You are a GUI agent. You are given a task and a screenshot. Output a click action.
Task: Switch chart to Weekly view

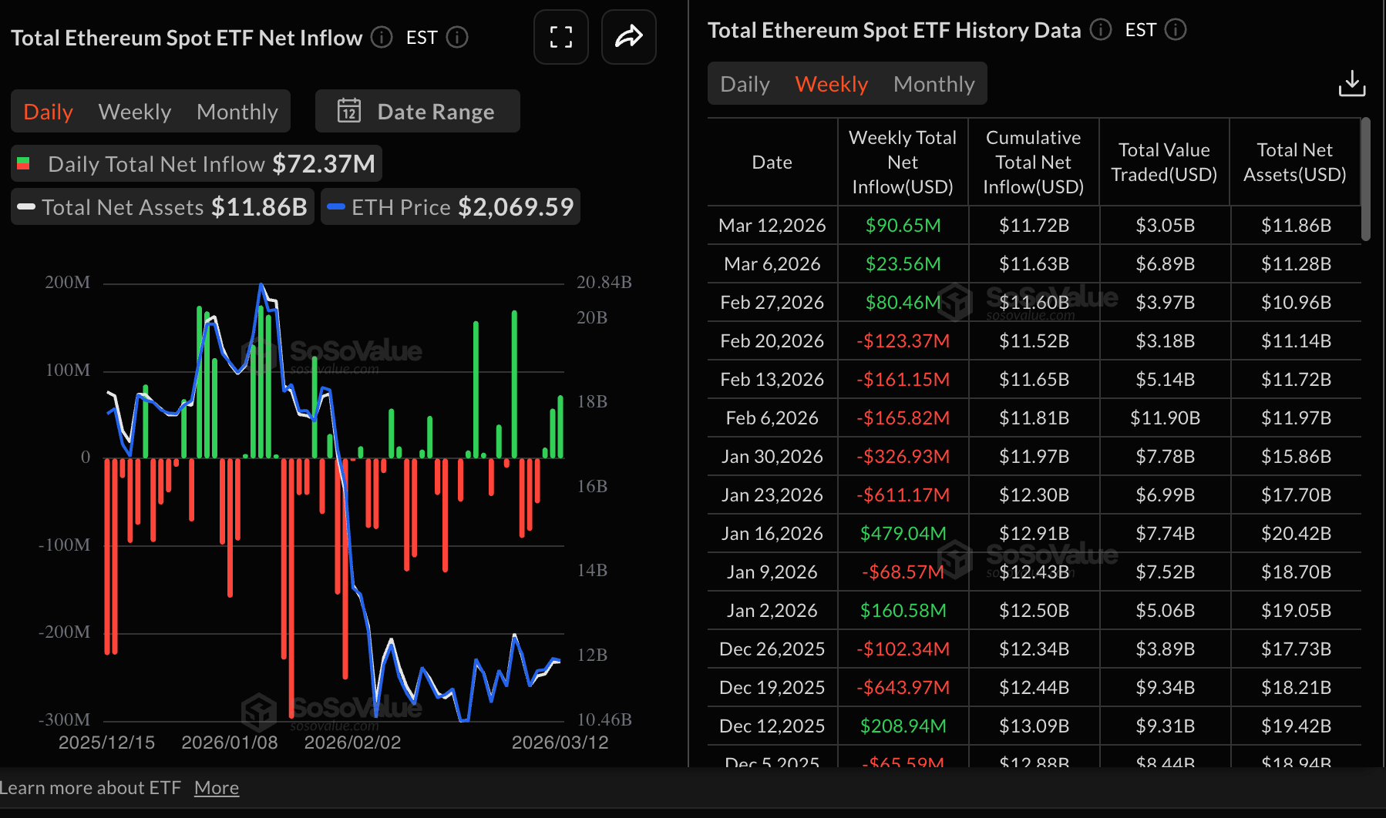(135, 112)
